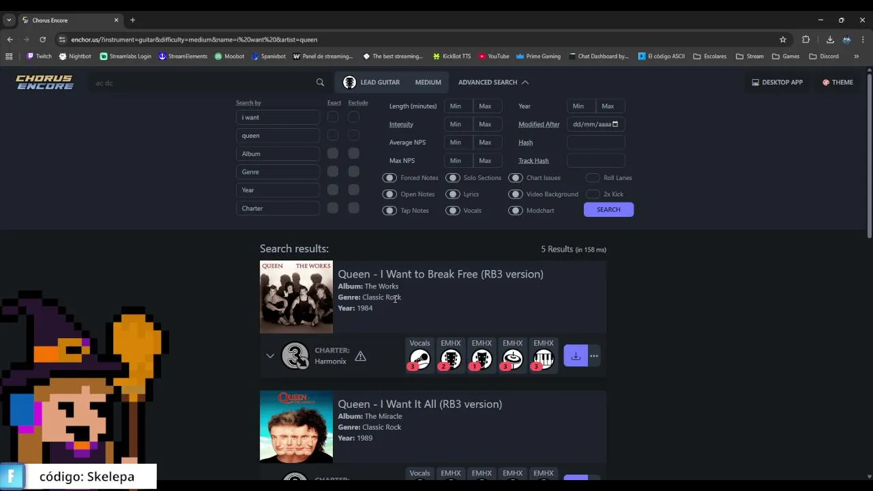The image size is (873, 491).
Task: Download I Want to Break Free chart
Action: pos(576,356)
